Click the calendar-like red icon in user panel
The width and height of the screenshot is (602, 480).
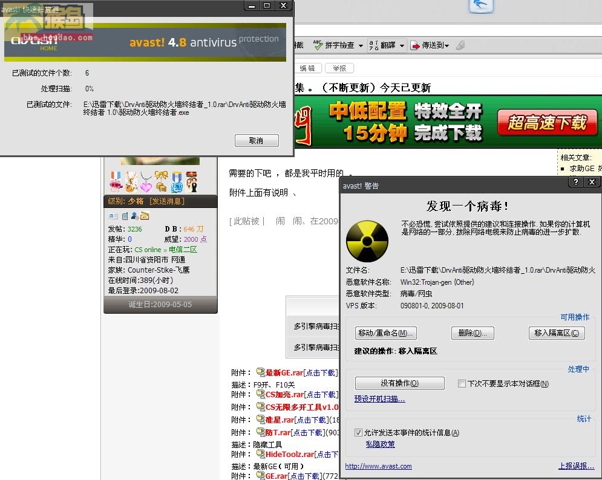(145, 216)
